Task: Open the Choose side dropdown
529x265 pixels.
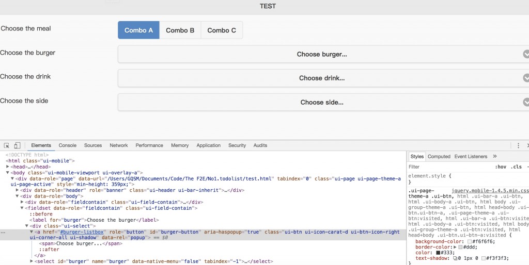Action: click(322, 102)
